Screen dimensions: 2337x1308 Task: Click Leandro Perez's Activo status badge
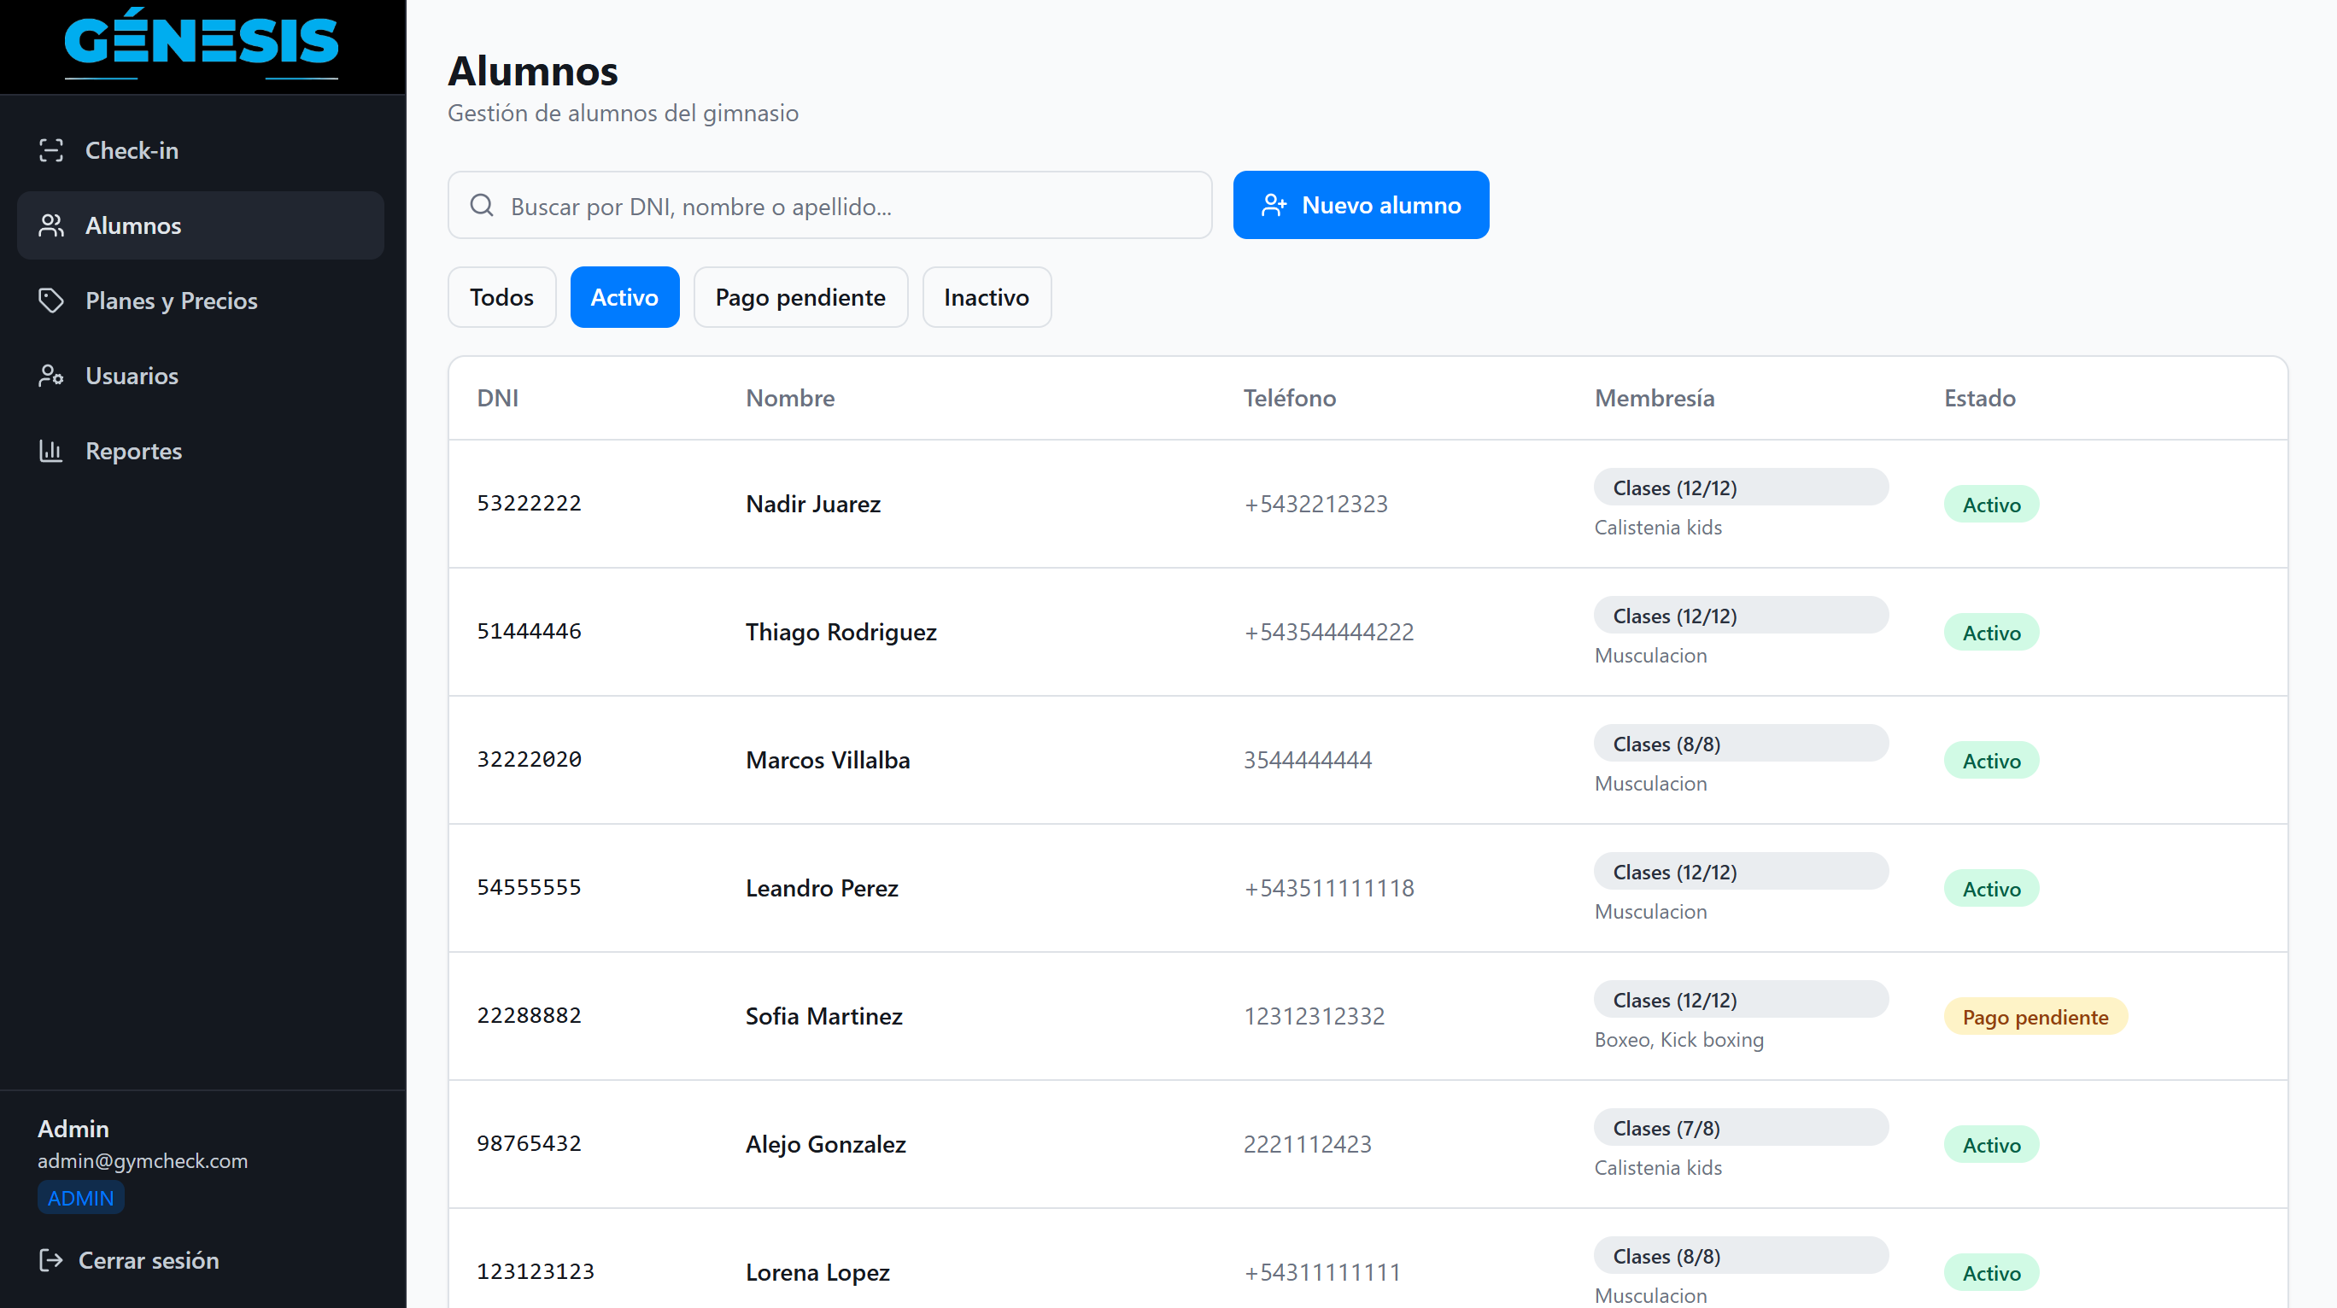point(1991,888)
